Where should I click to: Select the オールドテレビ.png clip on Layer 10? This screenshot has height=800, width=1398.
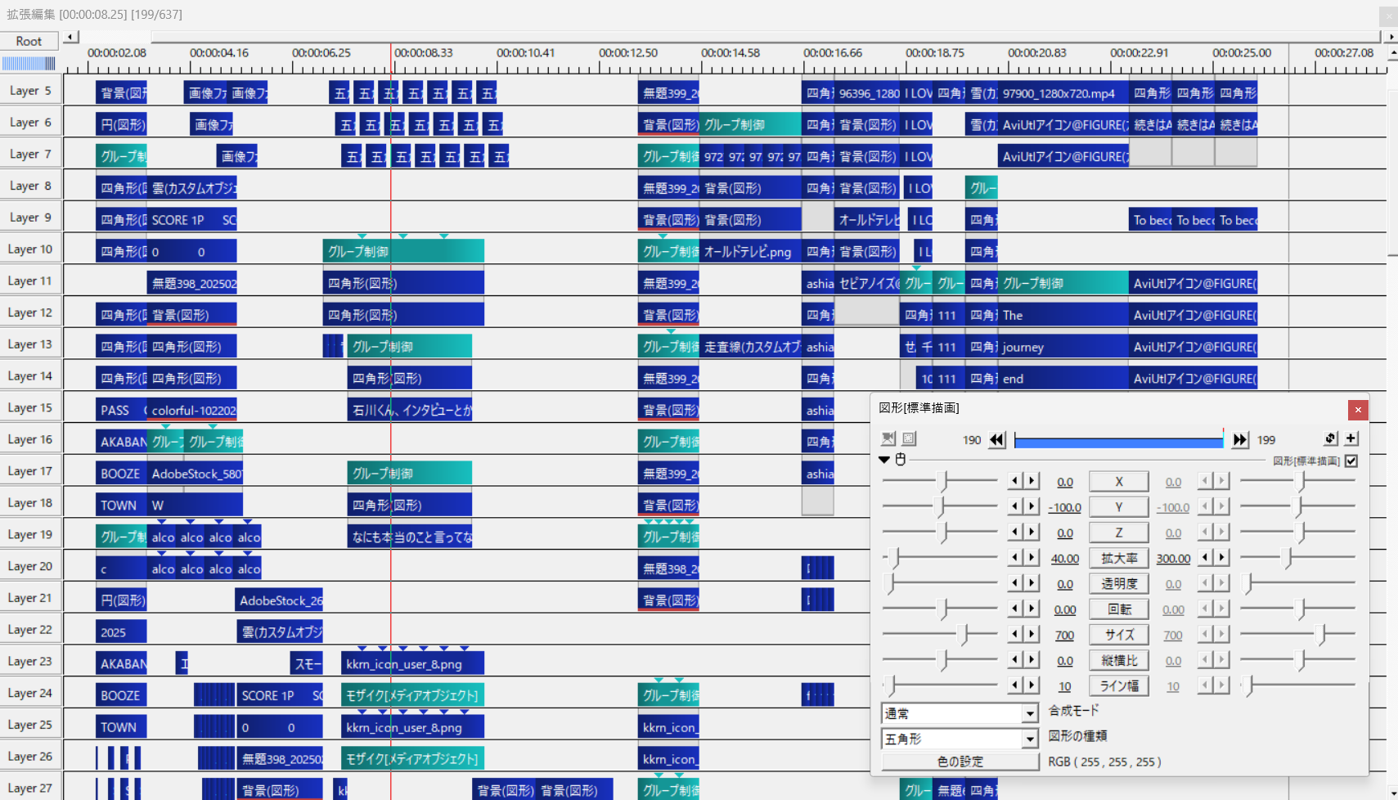click(x=749, y=252)
